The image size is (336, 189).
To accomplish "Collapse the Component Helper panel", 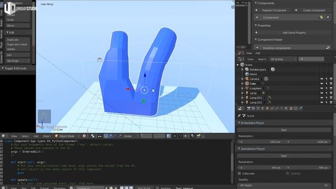I will 256,39.
